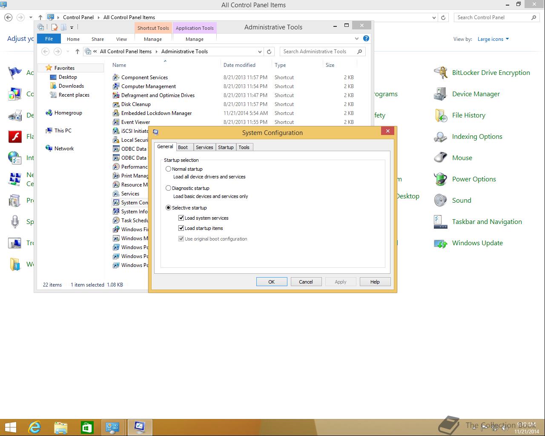Click Embedded Lockdown Manager icon
This screenshot has width=545, height=436.
click(x=116, y=113)
